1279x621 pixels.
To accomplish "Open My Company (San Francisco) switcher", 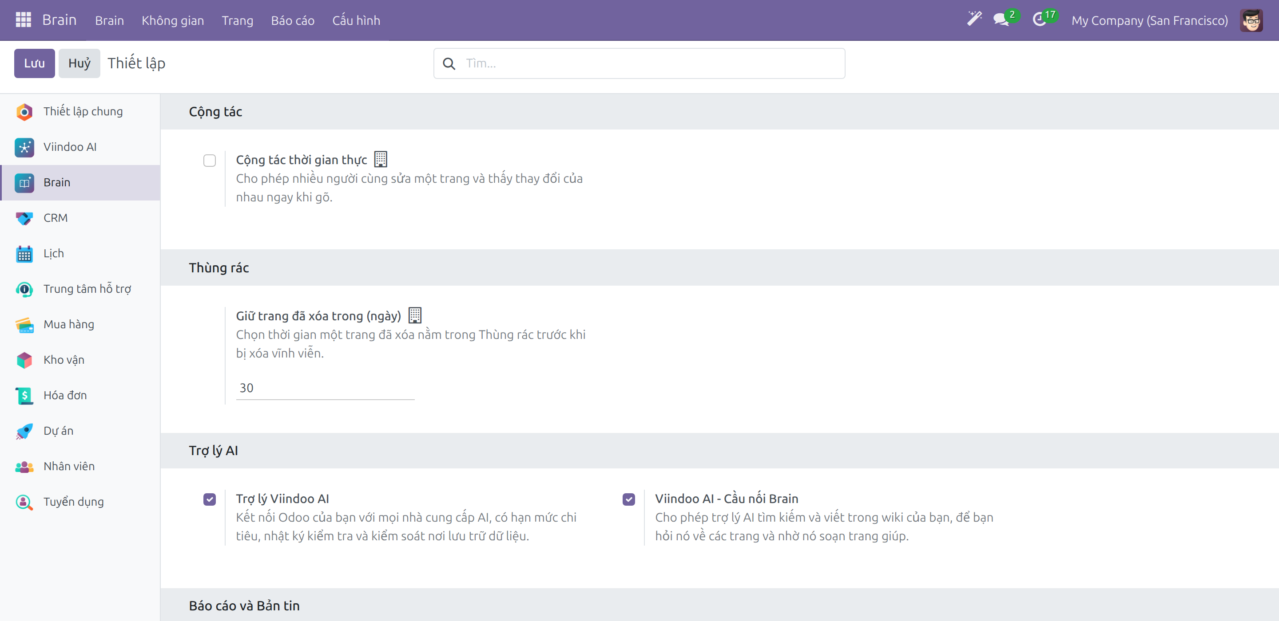I will pyautogui.click(x=1149, y=20).
